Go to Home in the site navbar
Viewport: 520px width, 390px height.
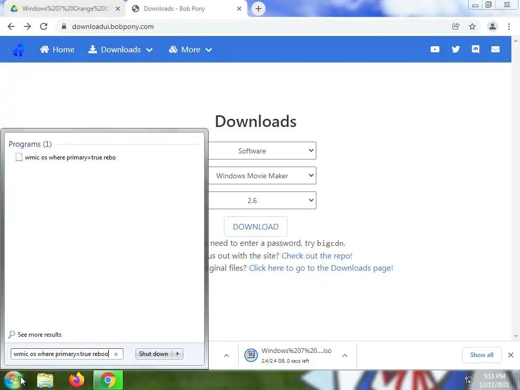tap(57, 49)
